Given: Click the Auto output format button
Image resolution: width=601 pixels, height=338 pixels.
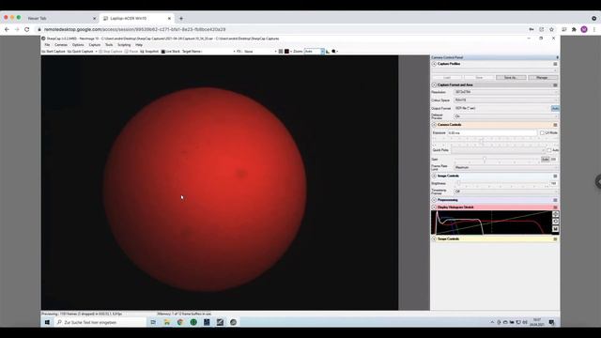Looking at the screenshot, I should pyautogui.click(x=555, y=109).
